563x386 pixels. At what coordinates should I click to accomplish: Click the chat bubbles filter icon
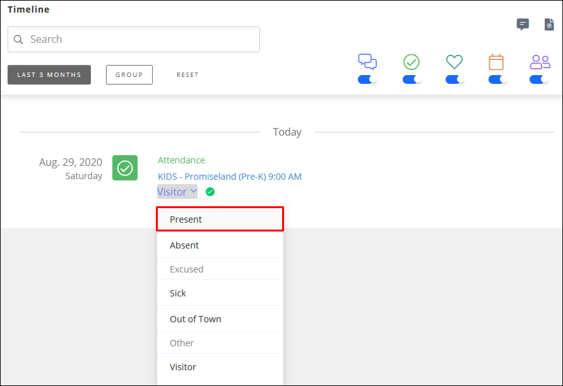point(367,62)
